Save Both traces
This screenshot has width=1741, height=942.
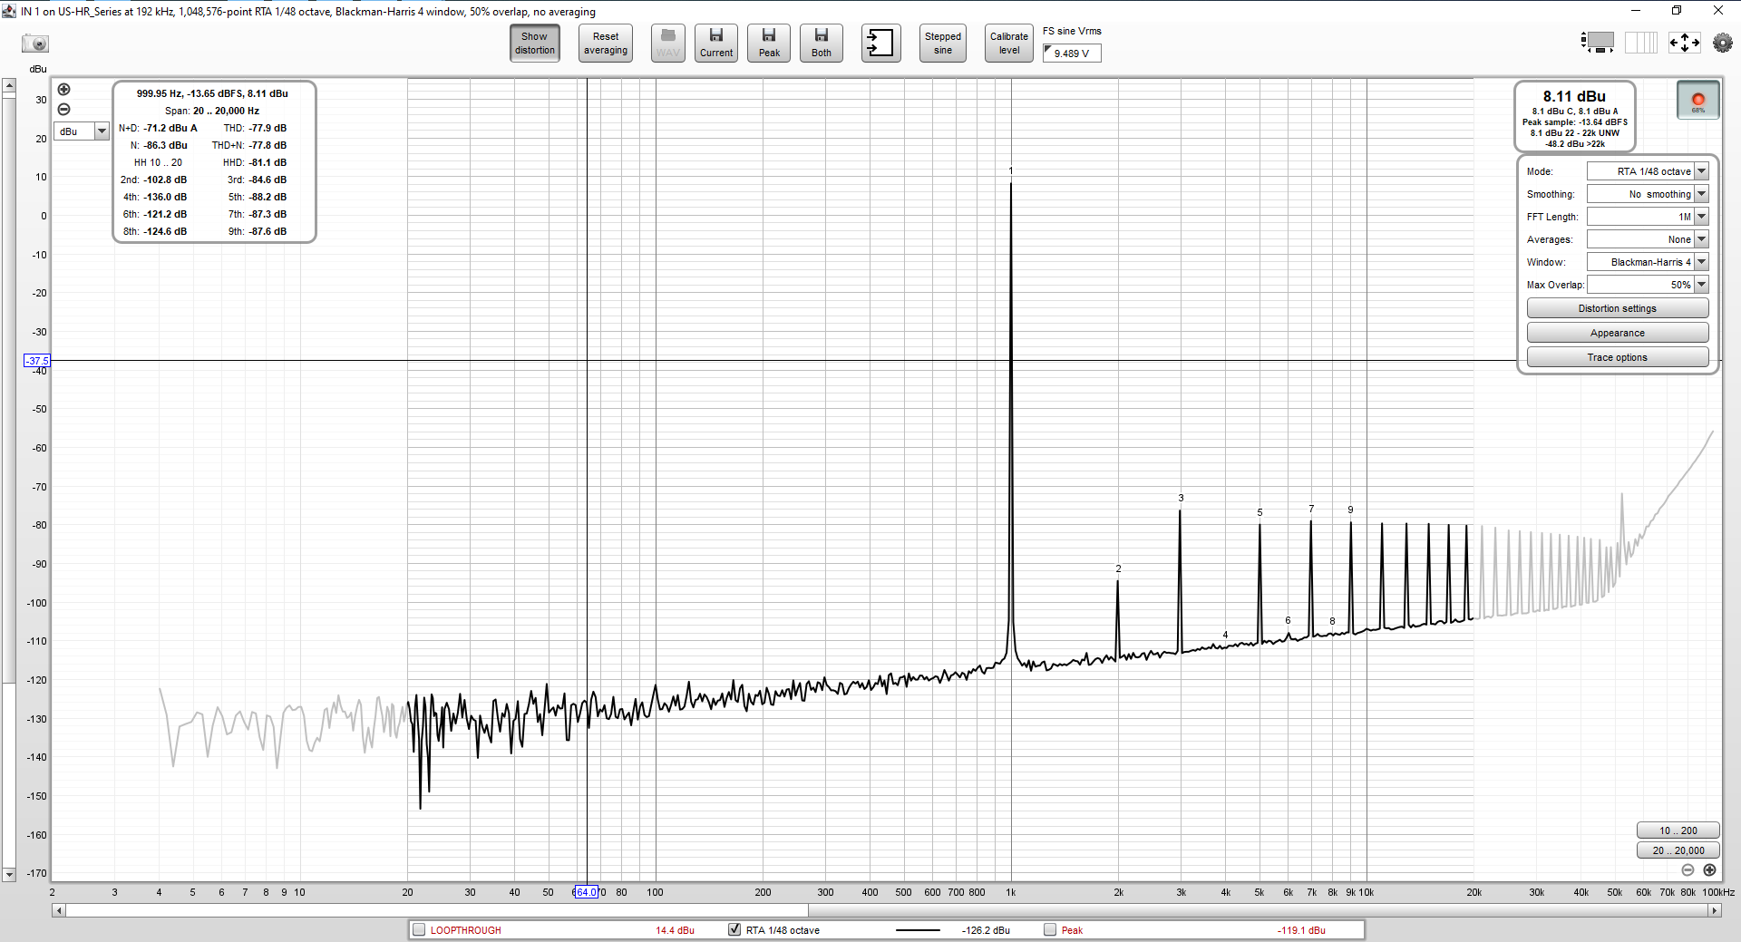[x=822, y=43]
